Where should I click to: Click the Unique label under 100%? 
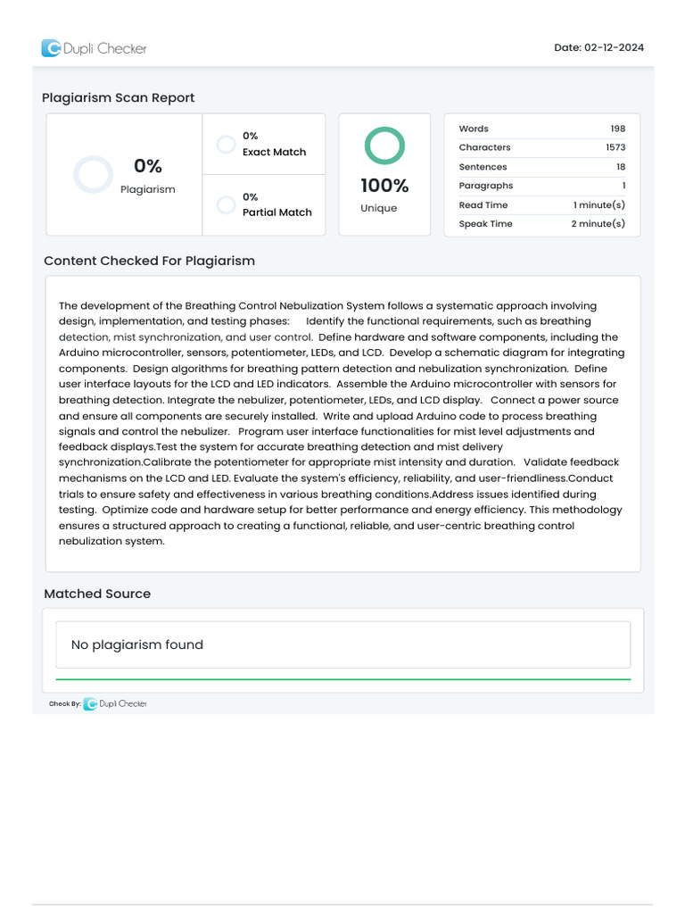378,208
